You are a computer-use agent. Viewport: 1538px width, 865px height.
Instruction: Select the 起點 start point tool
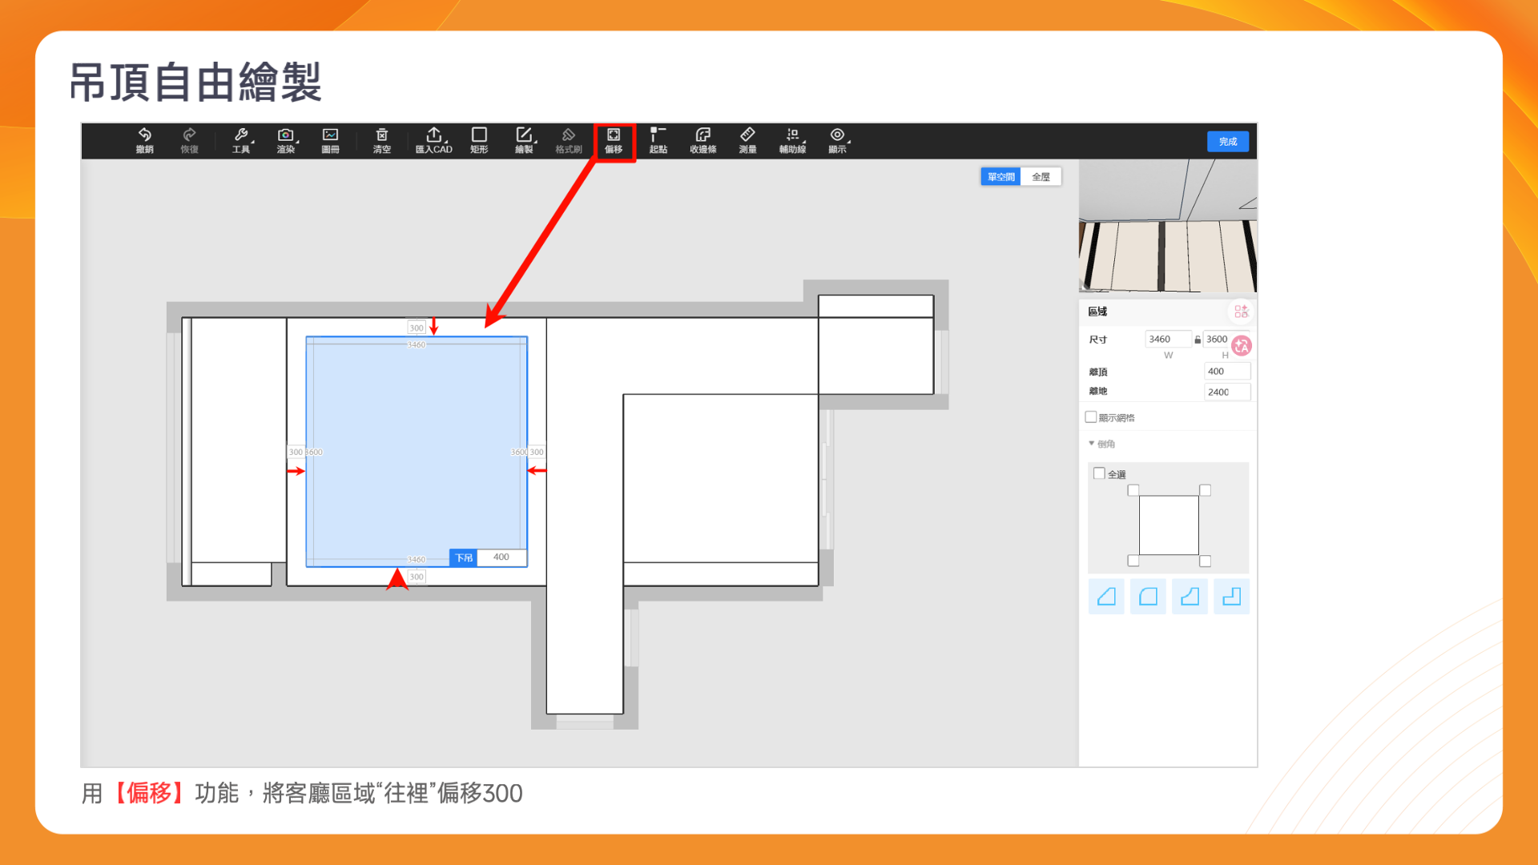(x=658, y=140)
